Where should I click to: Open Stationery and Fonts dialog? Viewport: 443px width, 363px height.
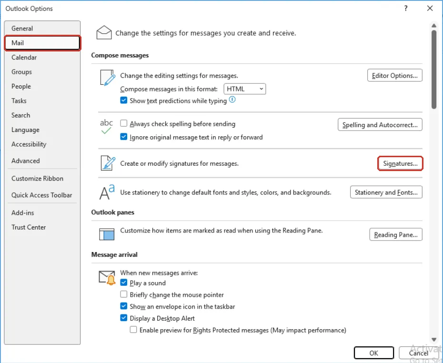[386, 192]
